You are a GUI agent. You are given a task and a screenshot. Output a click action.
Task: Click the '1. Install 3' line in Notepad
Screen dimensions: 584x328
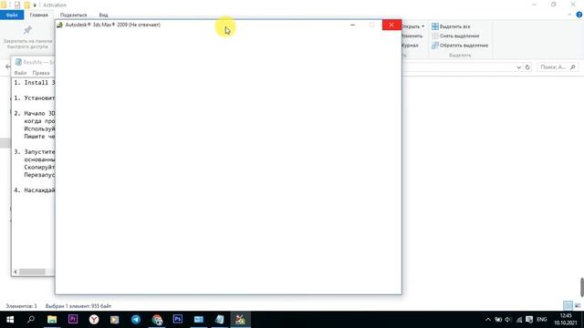[x=34, y=83]
